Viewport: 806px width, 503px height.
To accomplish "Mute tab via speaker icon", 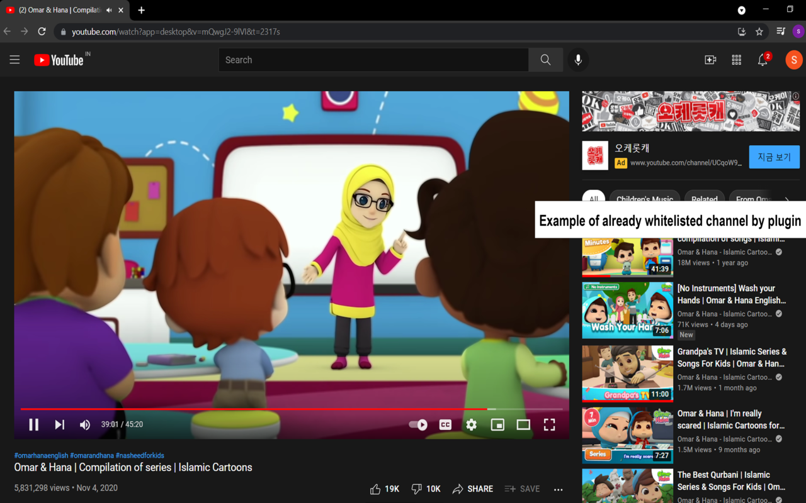I will 110,10.
